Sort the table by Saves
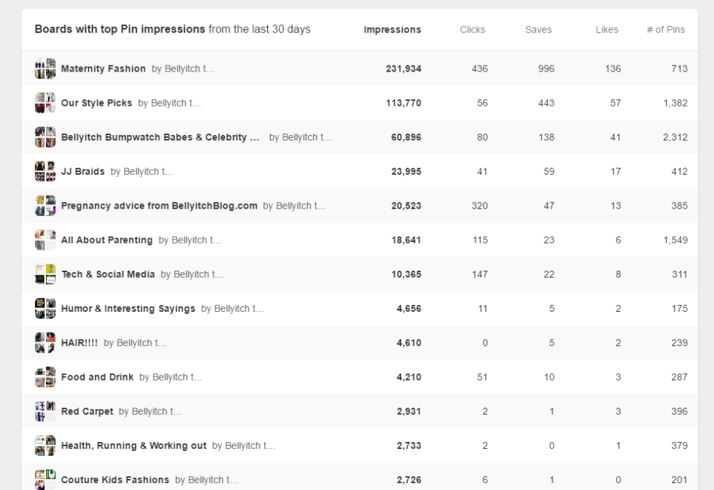Screen dimensions: 714x490 538,29
